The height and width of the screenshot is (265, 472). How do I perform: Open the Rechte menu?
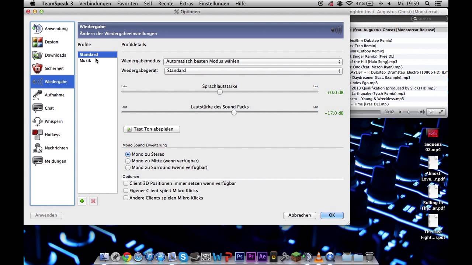pyautogui.click(x=166, y=4)
